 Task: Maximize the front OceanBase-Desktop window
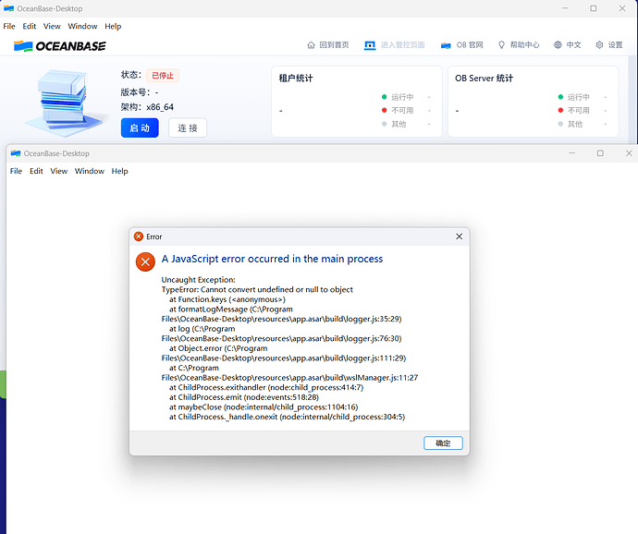[x=600, y=153]
